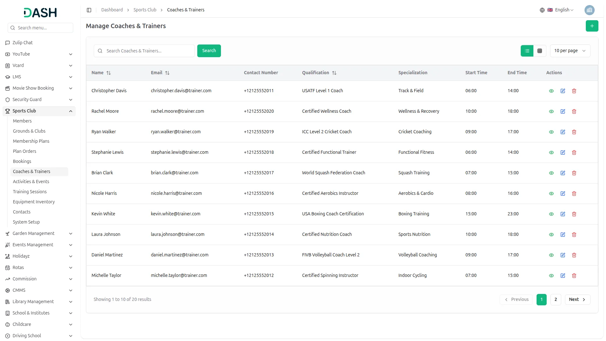Open the 10 per page dropdown
606x341 pixels.
click(x=570, y=51)
